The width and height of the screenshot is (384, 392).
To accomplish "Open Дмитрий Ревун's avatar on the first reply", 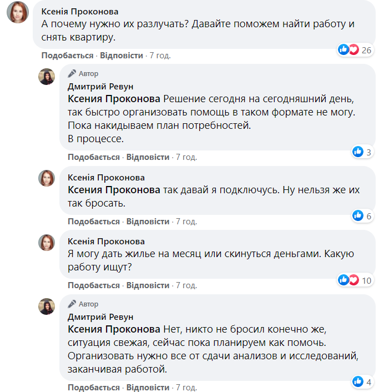I will point(47,77).
